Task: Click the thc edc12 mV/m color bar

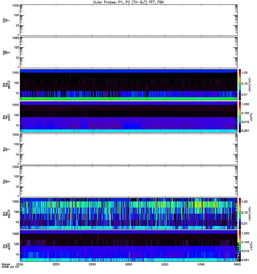Action: pyautogui.click(x=240, y=214)
